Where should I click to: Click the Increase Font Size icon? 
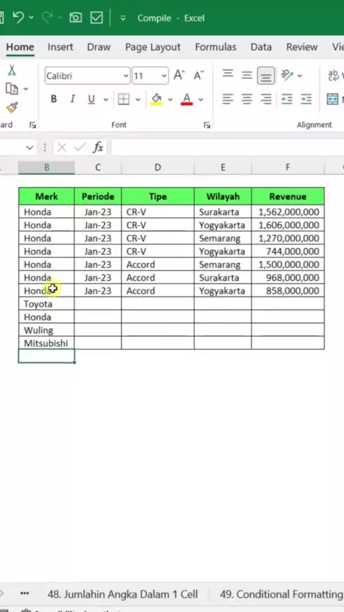tap(179, 75)
